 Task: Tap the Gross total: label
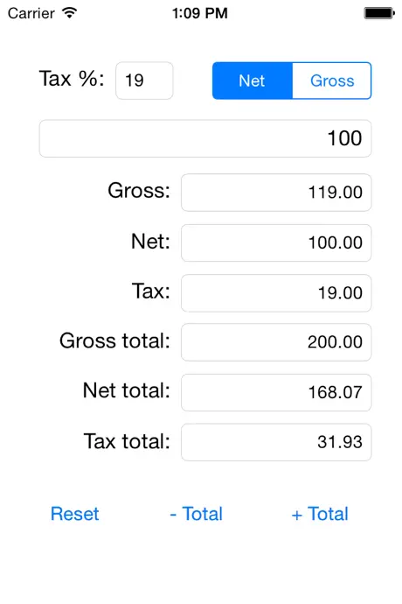point(114,341)
